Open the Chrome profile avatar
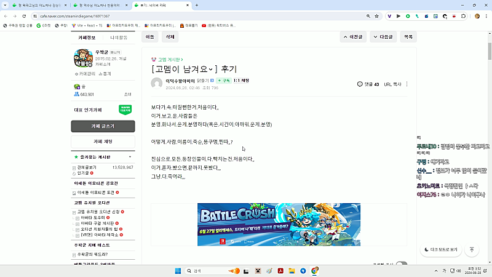The width and height of the screenshot is (492, 277). tap(477, 16)
